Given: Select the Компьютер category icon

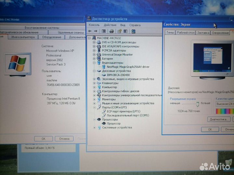Looking at the screenshot, I should [99, 87].
